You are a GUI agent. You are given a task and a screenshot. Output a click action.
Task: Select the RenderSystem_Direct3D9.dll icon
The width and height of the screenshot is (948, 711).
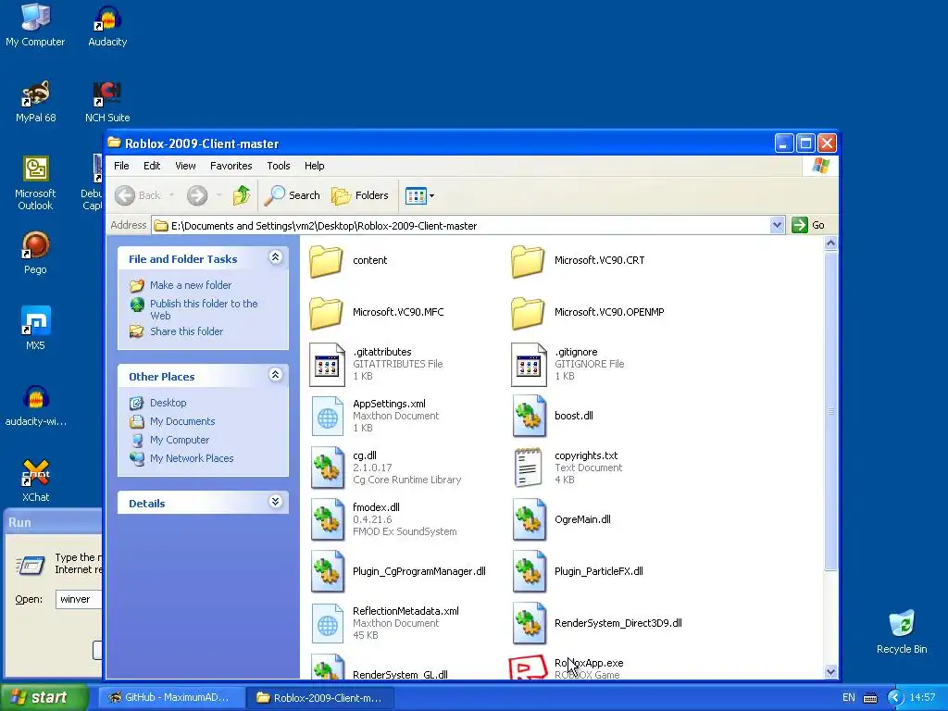click(x=529, y=623)
